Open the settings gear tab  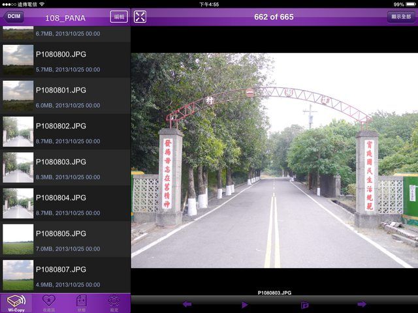click(114, 303)
